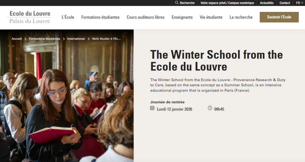Click the chevron after Formations étudiantes breadcrumb

64,39
